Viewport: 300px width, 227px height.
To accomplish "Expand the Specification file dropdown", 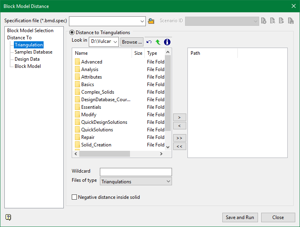I will pyautogui.click(x=143, y=21).
